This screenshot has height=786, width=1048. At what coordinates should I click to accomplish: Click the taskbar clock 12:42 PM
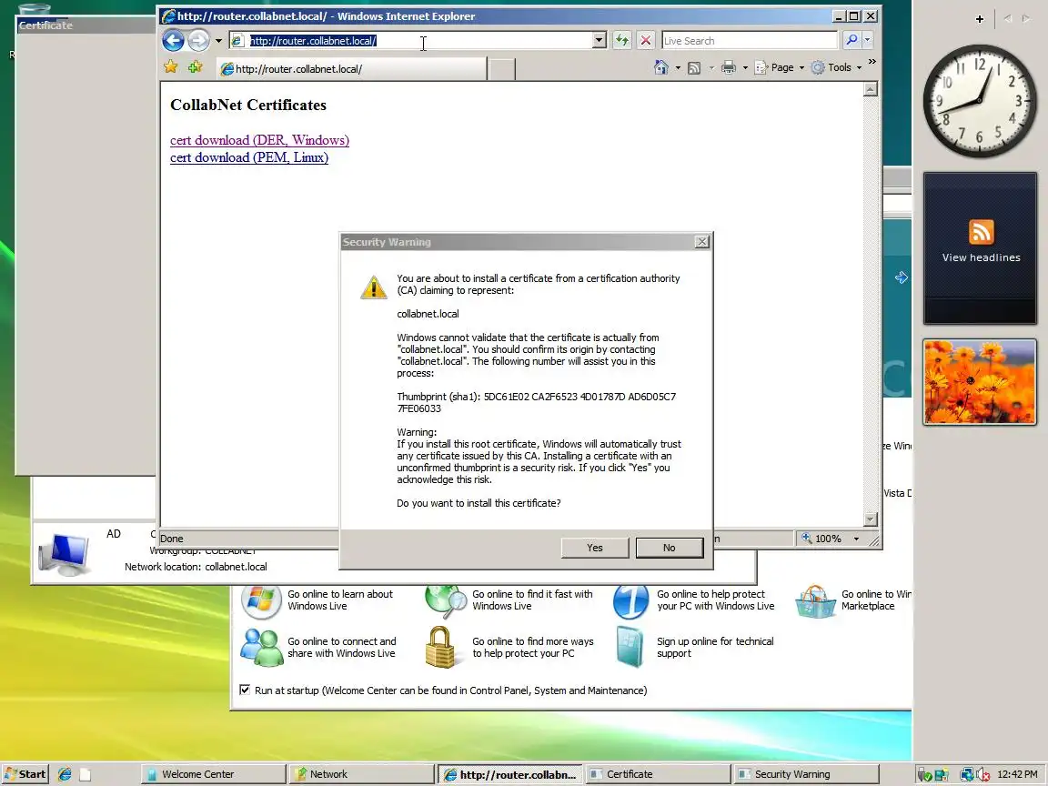[x=1017, y=774]
